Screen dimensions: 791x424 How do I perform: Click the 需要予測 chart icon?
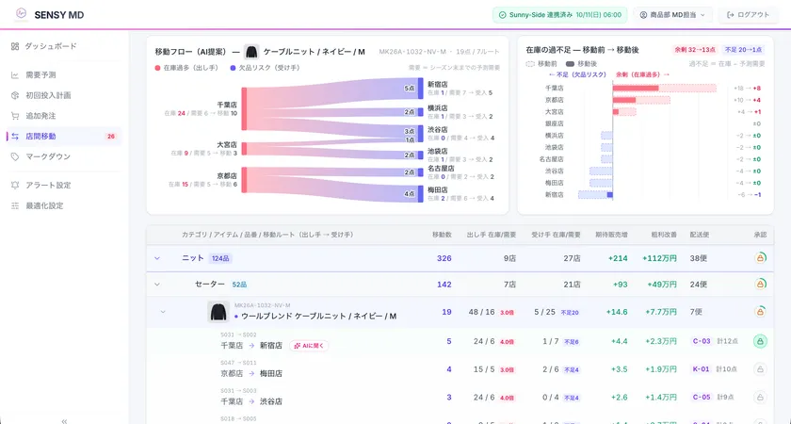pyautogui.click(x=15, y=75)
